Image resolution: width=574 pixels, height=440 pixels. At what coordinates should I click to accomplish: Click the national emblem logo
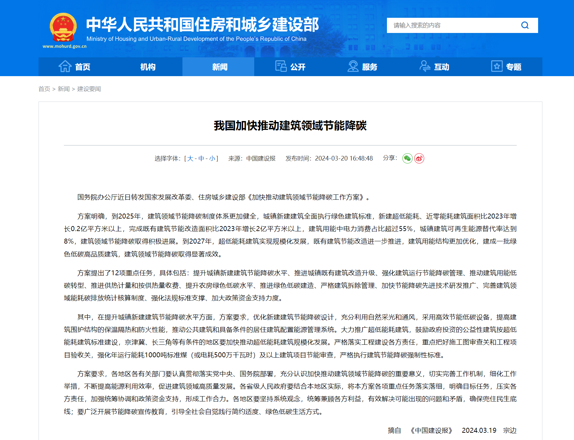tap(63, 27)
